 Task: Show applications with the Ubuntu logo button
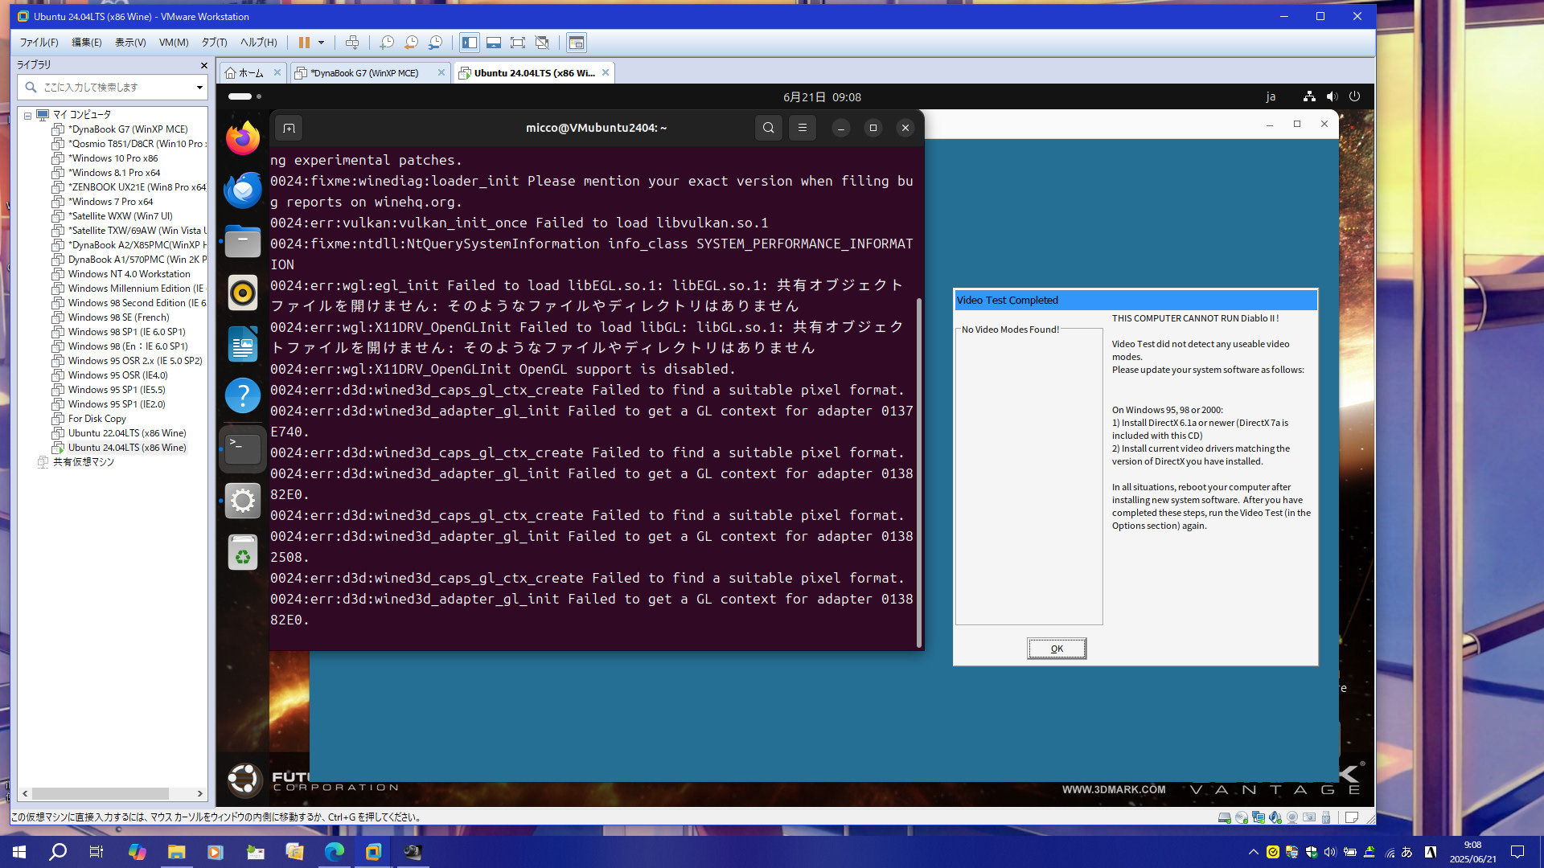tap(244, 779)
